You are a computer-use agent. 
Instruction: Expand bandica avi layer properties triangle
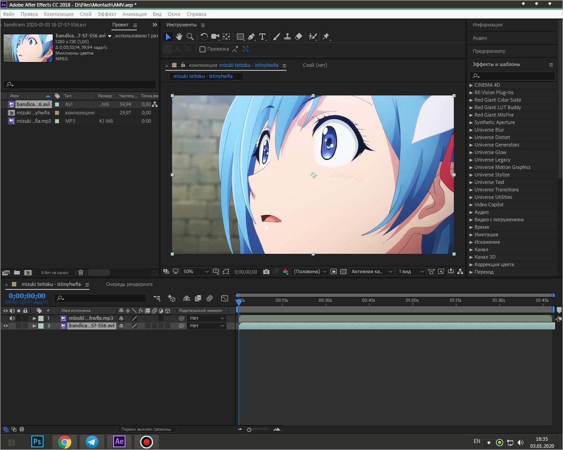click(34, 326)
